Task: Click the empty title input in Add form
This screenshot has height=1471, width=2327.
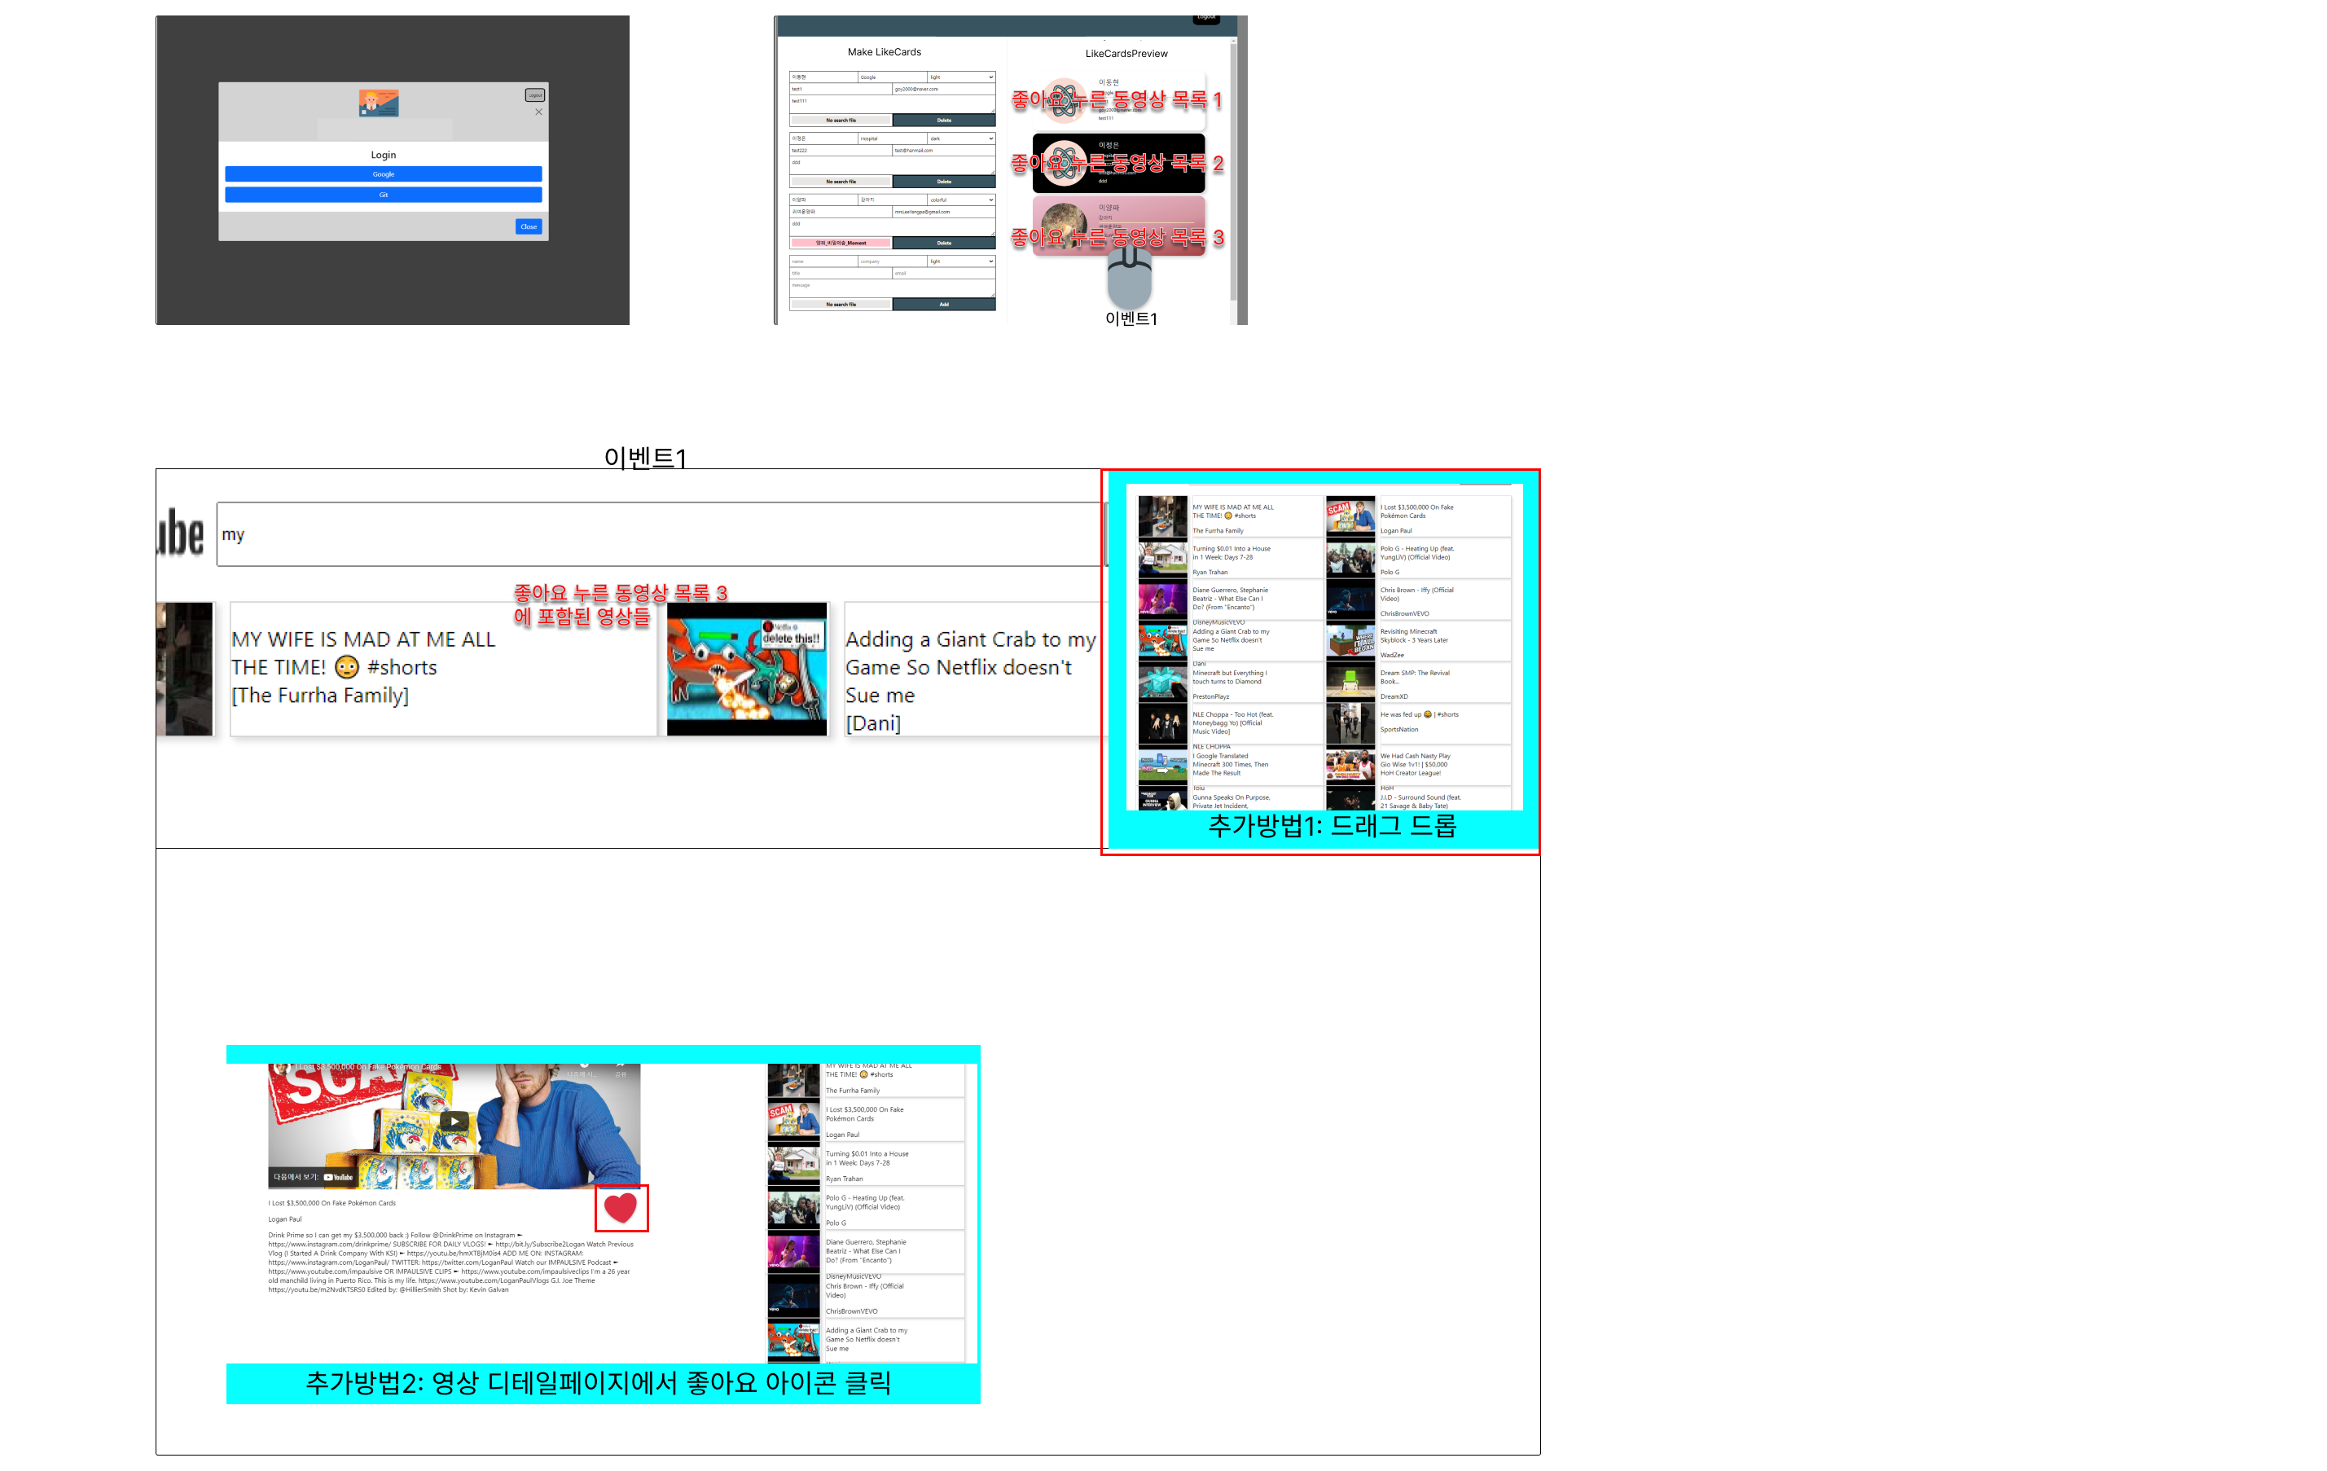Action: (x=841, y=274)
